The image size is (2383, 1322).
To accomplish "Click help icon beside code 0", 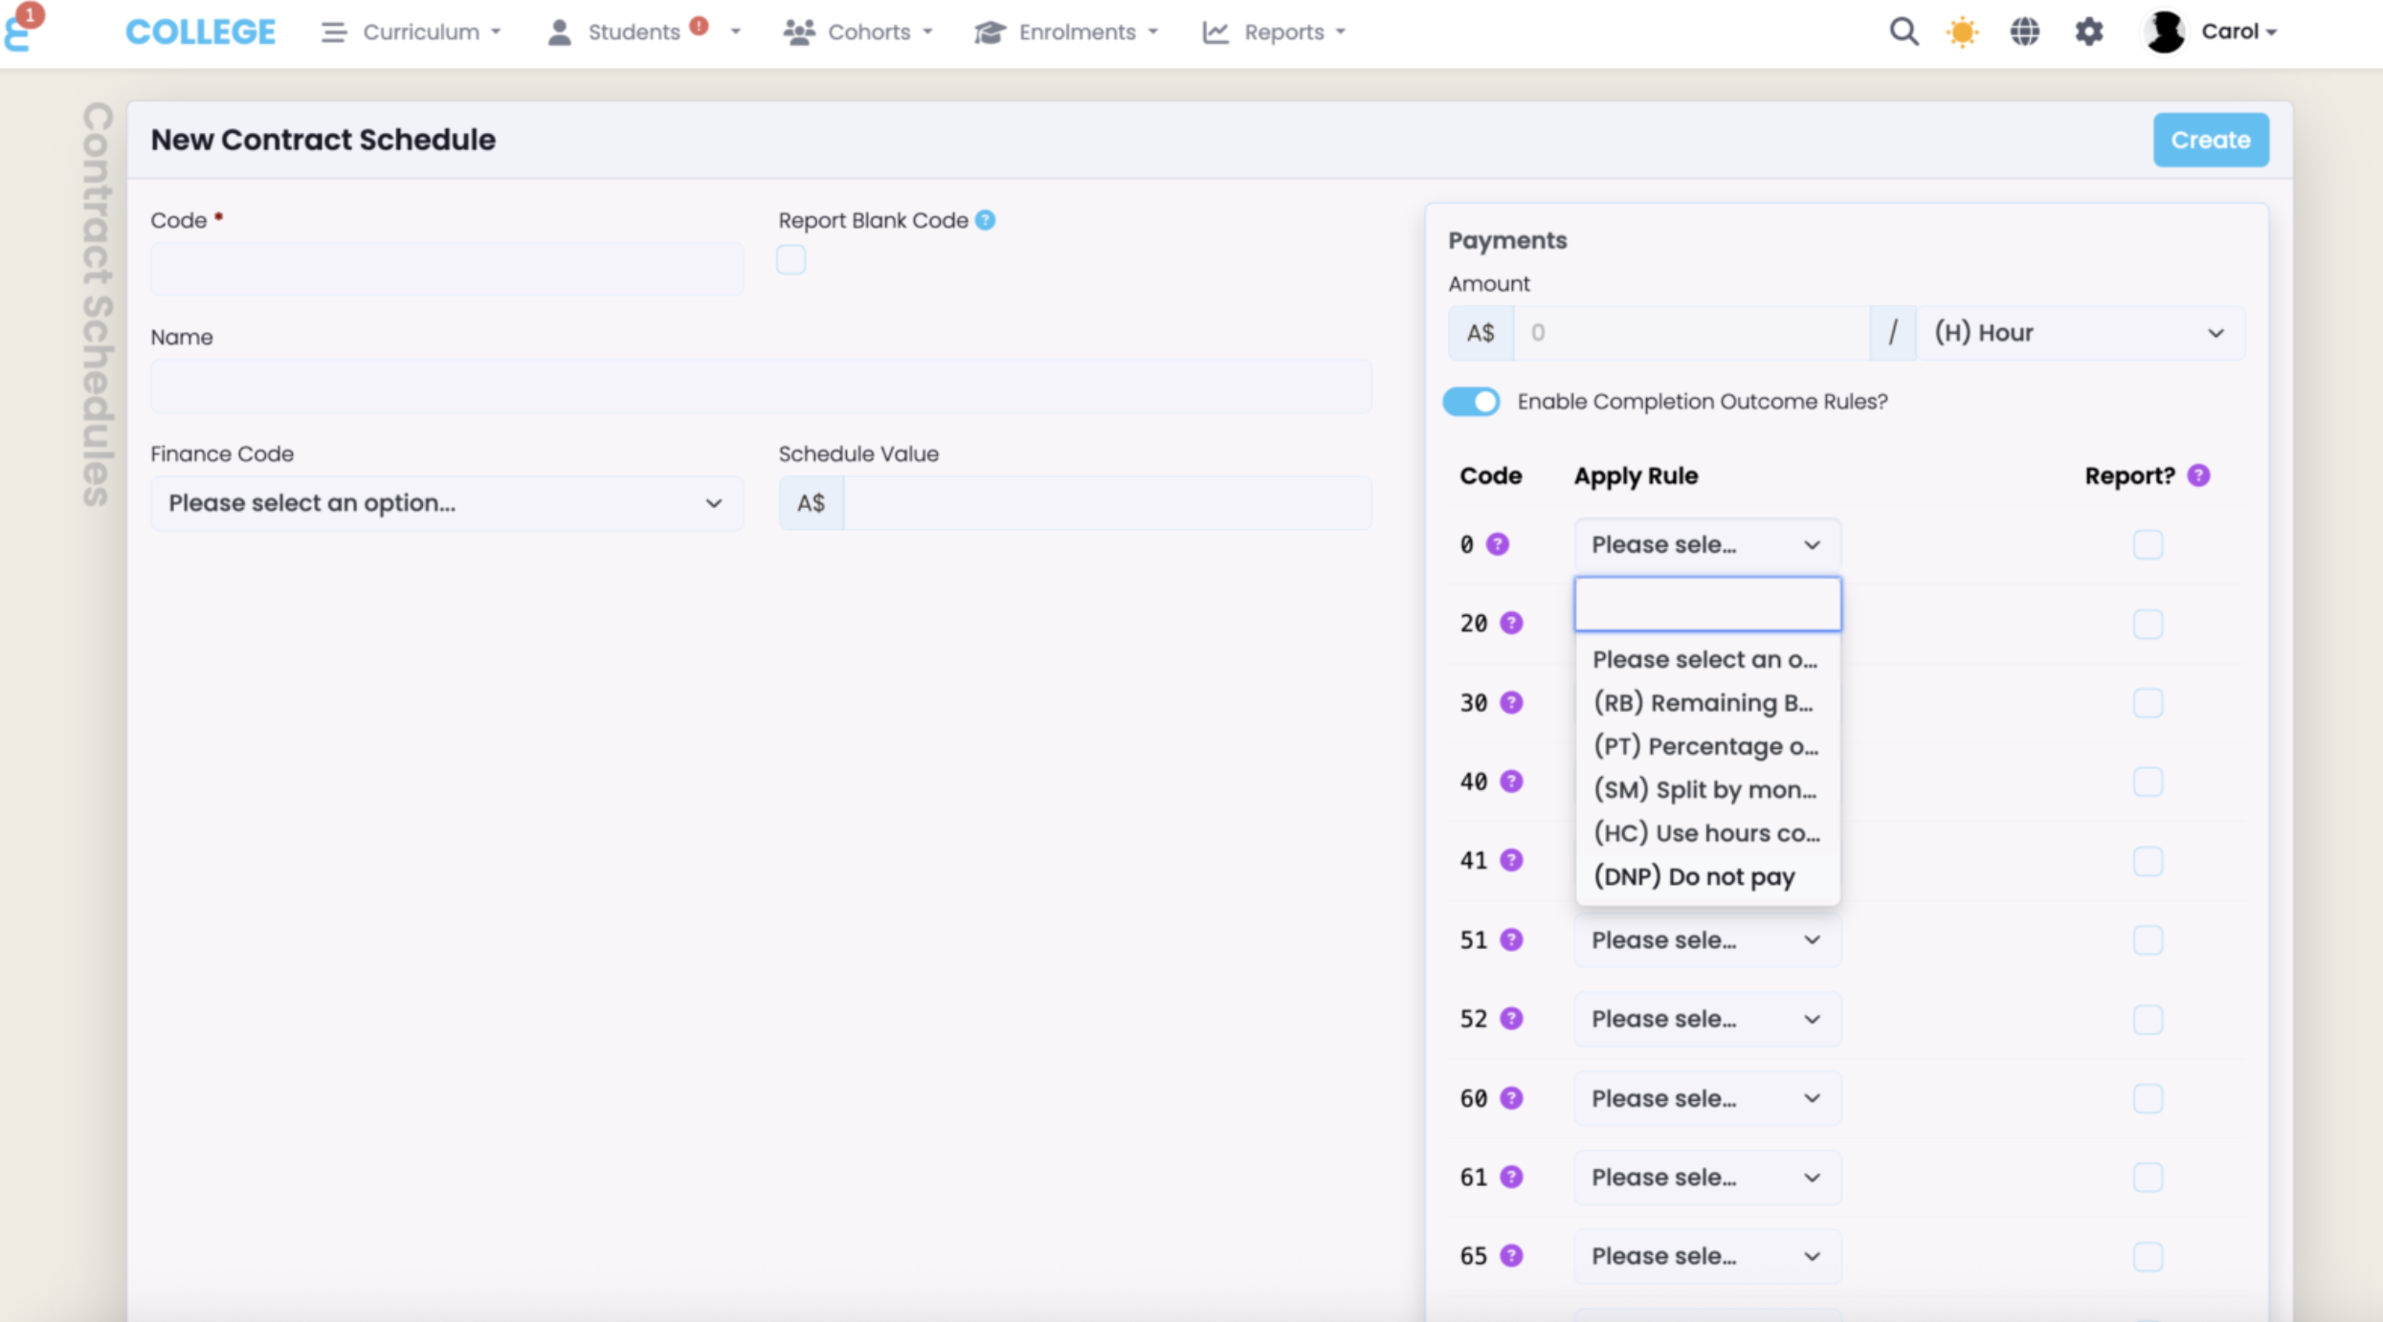I will (x=1497, y=544).
